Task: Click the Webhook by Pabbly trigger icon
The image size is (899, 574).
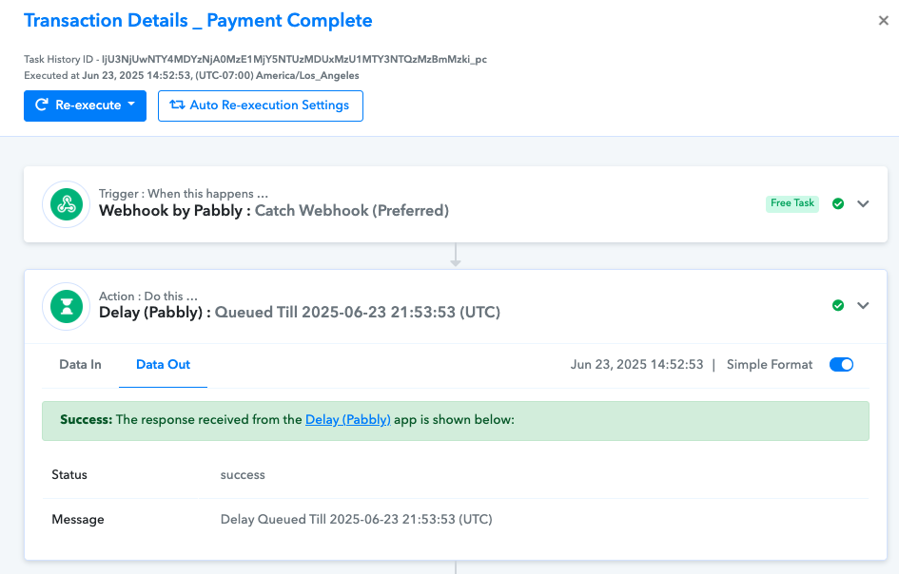Action: (x=67, y=204)
